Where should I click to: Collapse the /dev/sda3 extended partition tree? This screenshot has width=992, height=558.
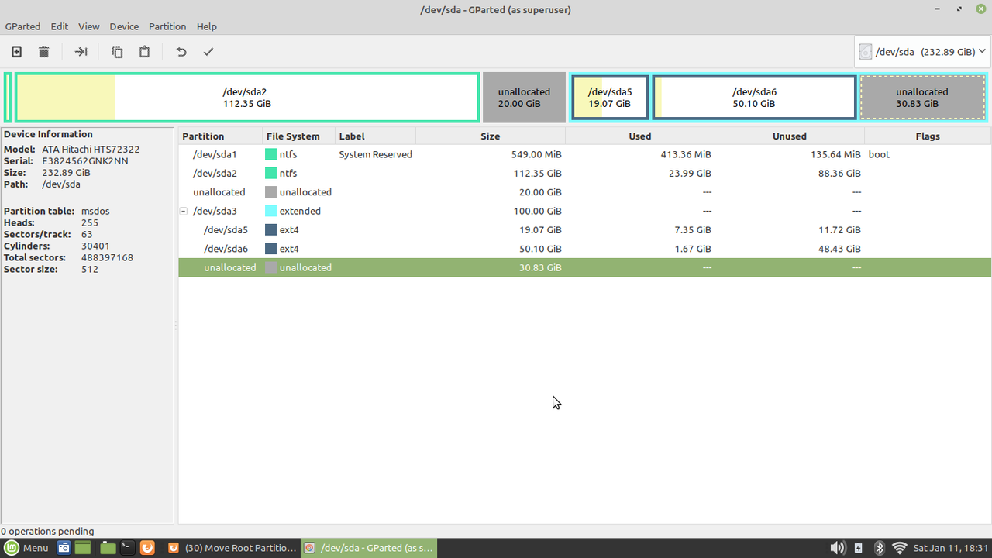pyautogui.click(x=183, y=211)
